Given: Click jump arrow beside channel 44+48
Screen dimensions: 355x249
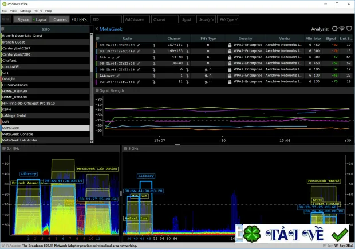Looking at the screenshot, I should pos(187,57).
